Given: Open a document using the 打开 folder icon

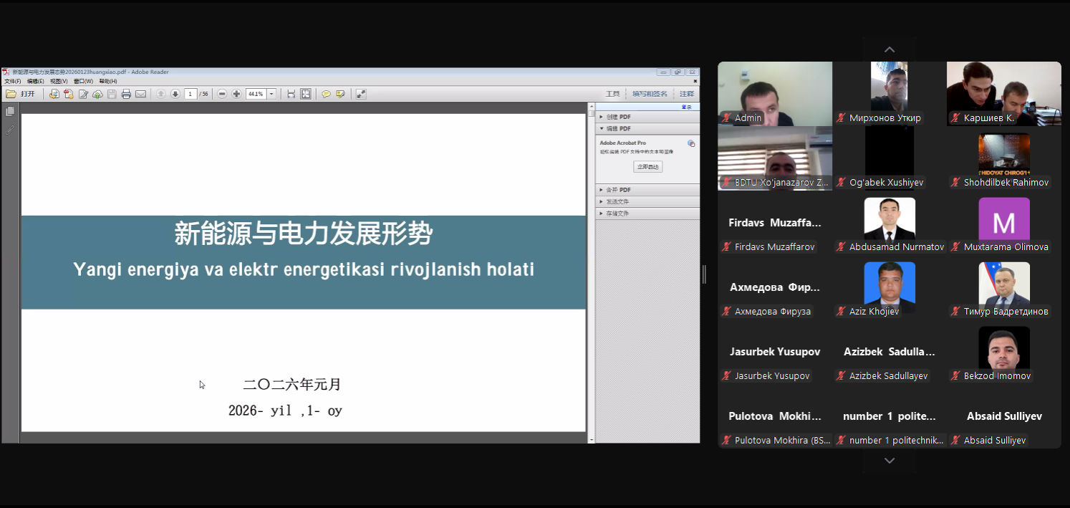Looking at the screenshot, I should point(19,93).
